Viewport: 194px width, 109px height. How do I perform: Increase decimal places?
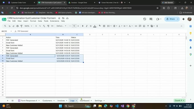point(48,26)
